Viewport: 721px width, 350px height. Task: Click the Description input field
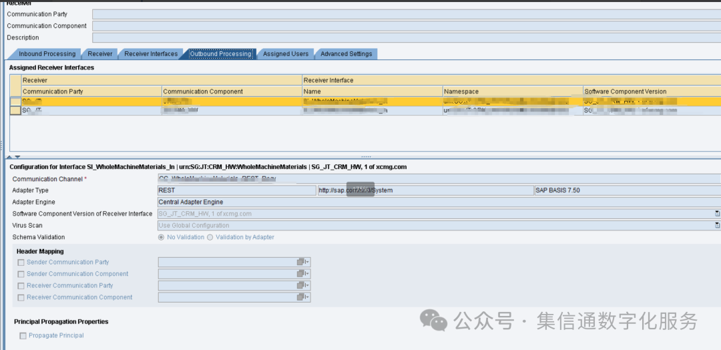pos(407,37)
